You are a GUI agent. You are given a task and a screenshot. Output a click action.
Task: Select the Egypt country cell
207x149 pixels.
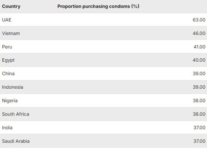coord(8,60)
